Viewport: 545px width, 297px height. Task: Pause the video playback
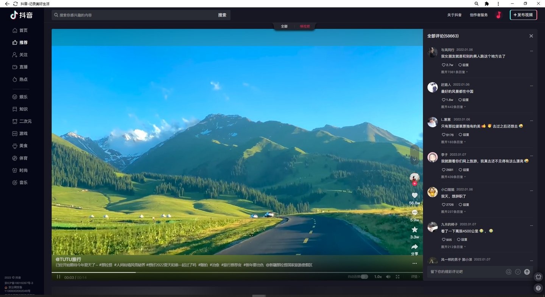click(58, 277)
